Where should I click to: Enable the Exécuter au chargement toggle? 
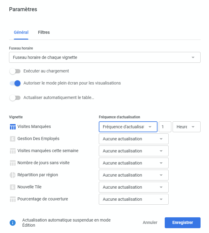click(x=15, y=71)
